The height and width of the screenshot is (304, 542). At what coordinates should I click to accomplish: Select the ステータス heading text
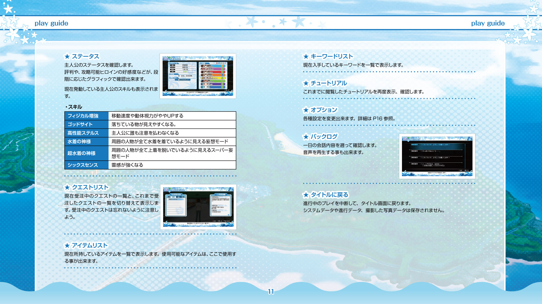(86, 57)
